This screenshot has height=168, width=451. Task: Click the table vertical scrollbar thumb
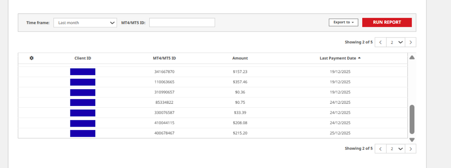[412, 119]
